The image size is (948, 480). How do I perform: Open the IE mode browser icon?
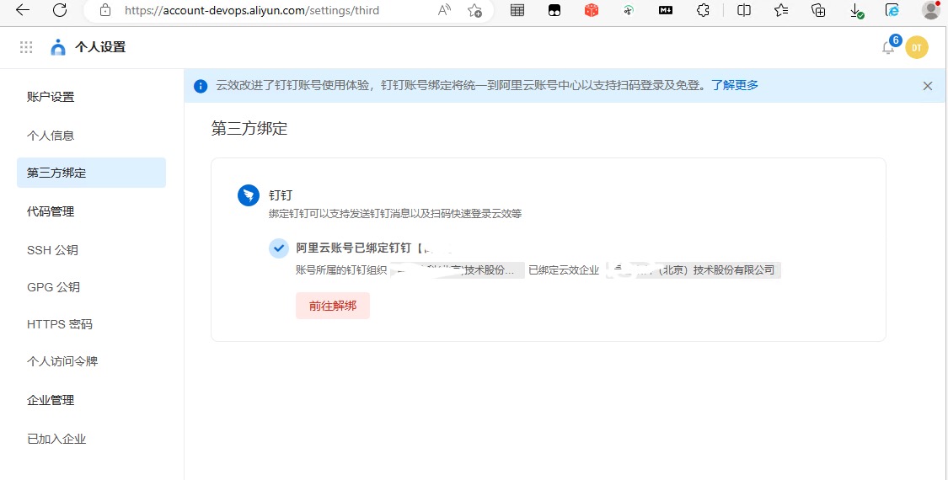[x=892, y=9]
